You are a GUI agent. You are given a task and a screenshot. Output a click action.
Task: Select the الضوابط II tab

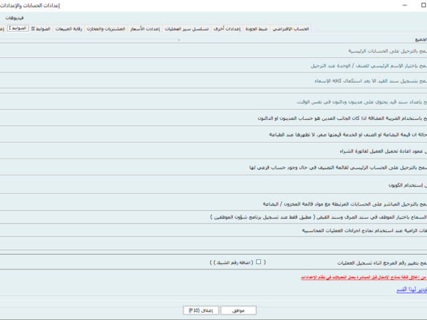click(41, 29)
